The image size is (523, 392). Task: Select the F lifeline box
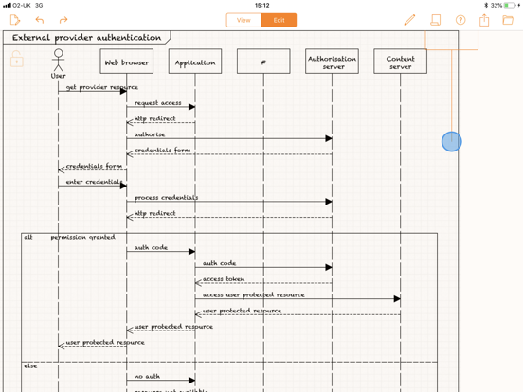pos(263,62)
